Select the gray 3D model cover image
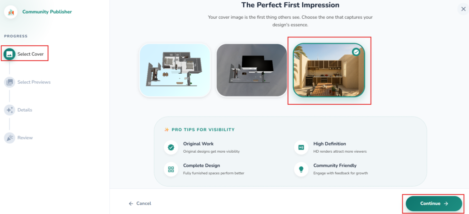Screen dimensions: 469x214 251,70
